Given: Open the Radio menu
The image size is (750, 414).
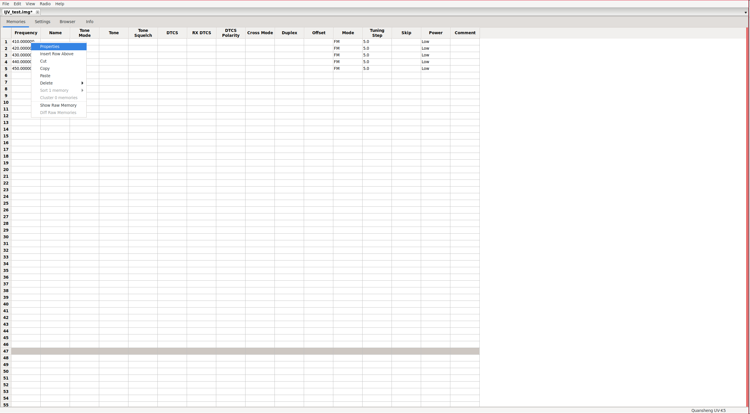Looking at the screenshot, I should tap(45, 4).
